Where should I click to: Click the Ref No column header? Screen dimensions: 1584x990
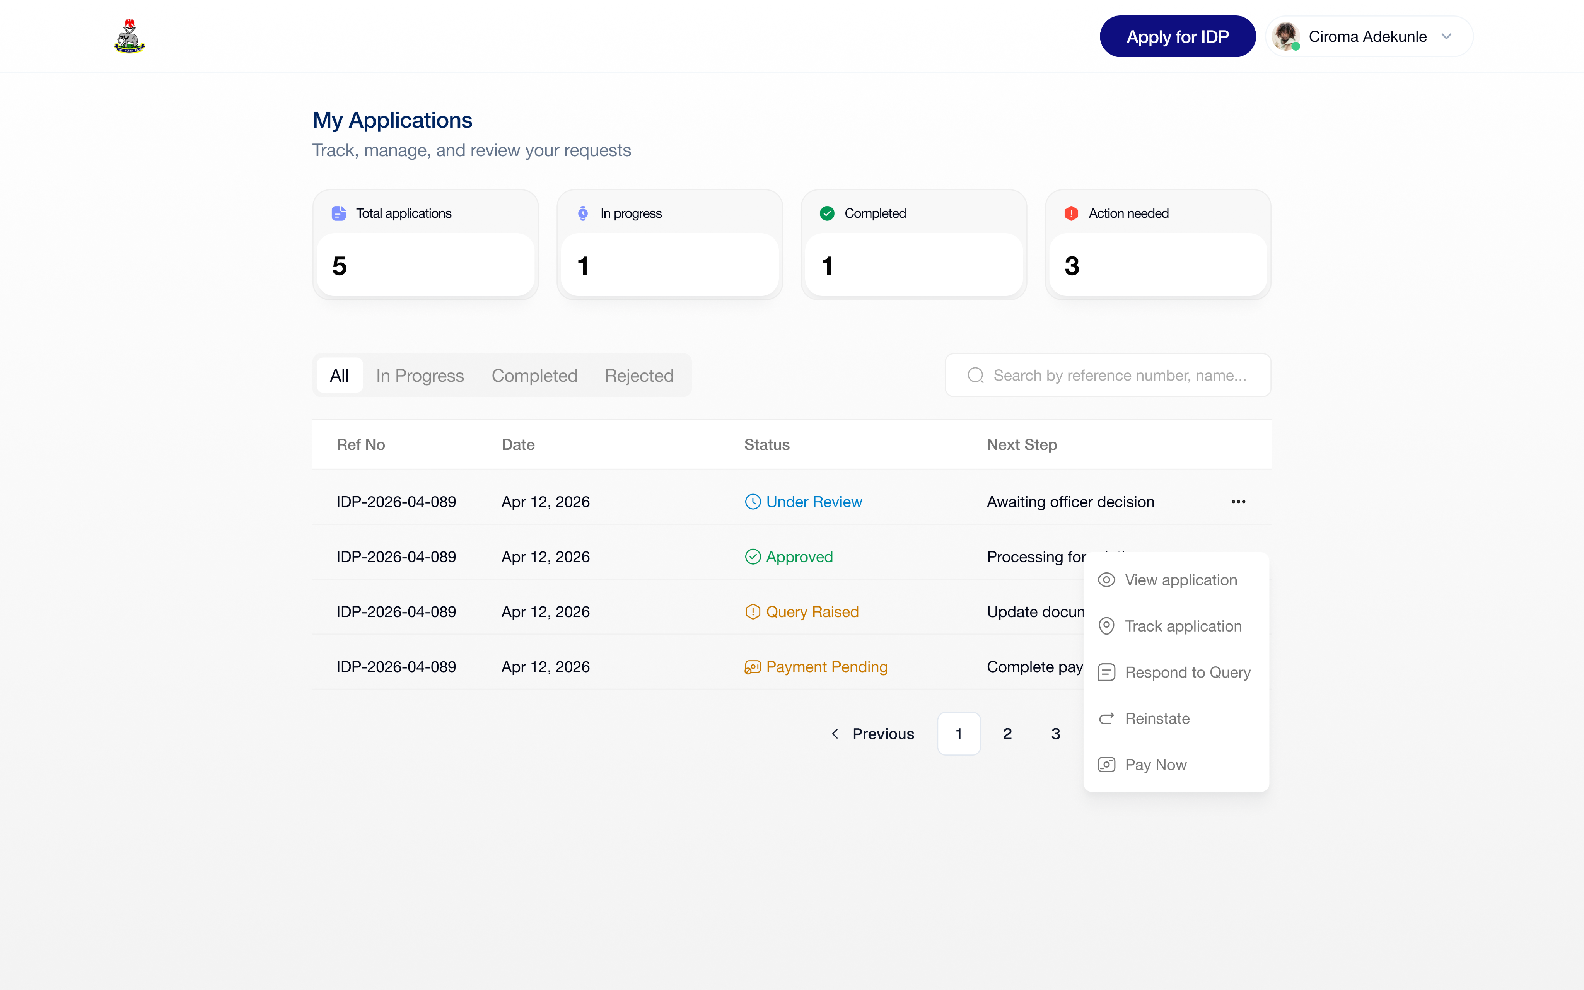coord(361,445)
